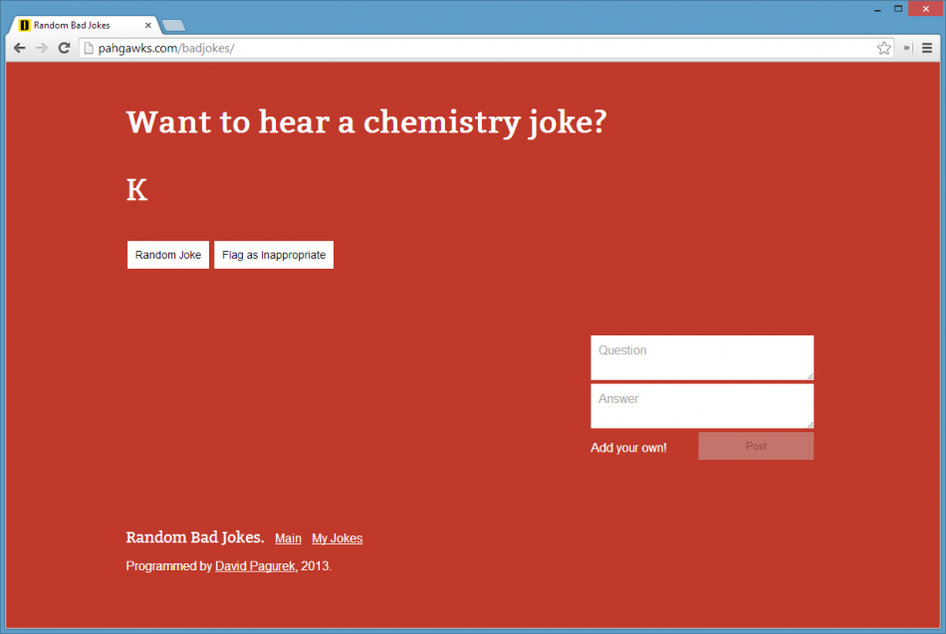946x634 pixels.
Task: Click the page info icon in address bar
Action: pyautogui.click(x=88, y=48)
